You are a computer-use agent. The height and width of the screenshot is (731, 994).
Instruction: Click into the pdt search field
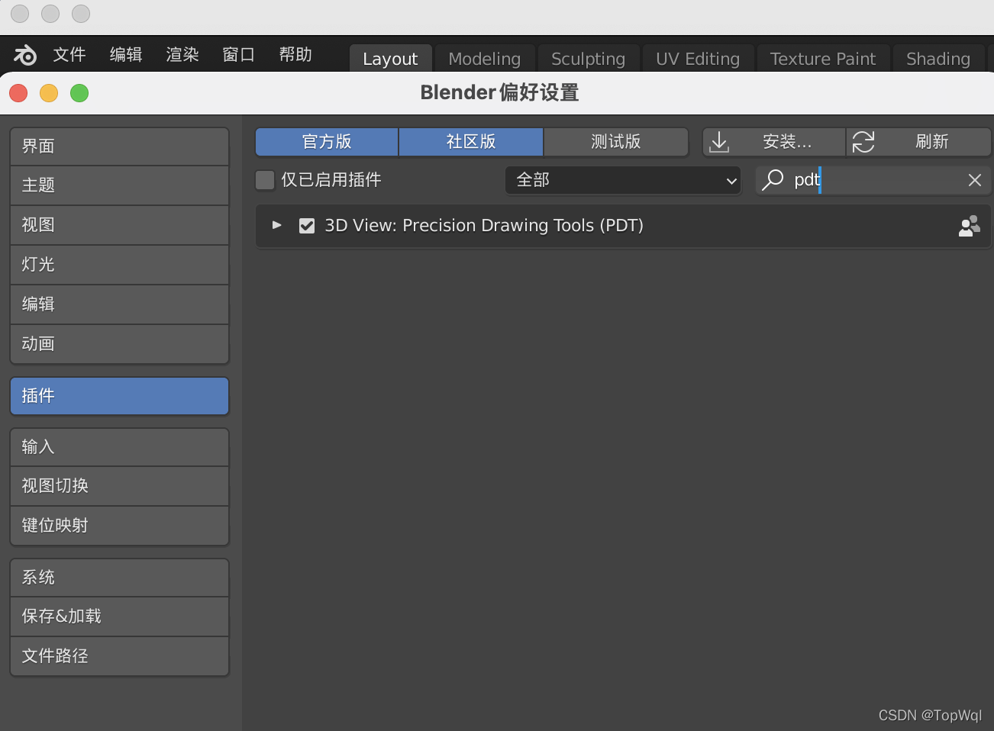pyautogui.click(x=874, y=180)
